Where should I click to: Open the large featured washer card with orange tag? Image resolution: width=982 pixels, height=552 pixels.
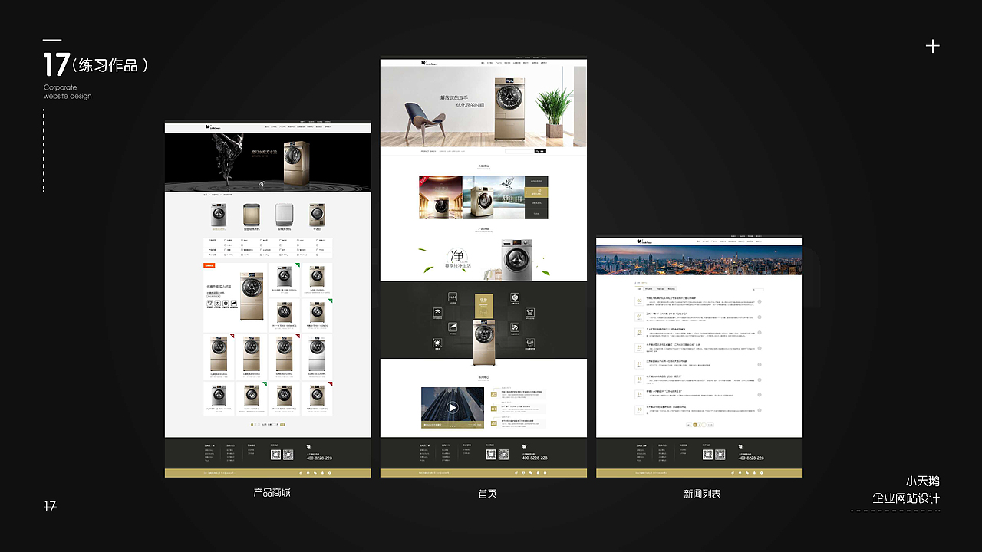point(235,297)
